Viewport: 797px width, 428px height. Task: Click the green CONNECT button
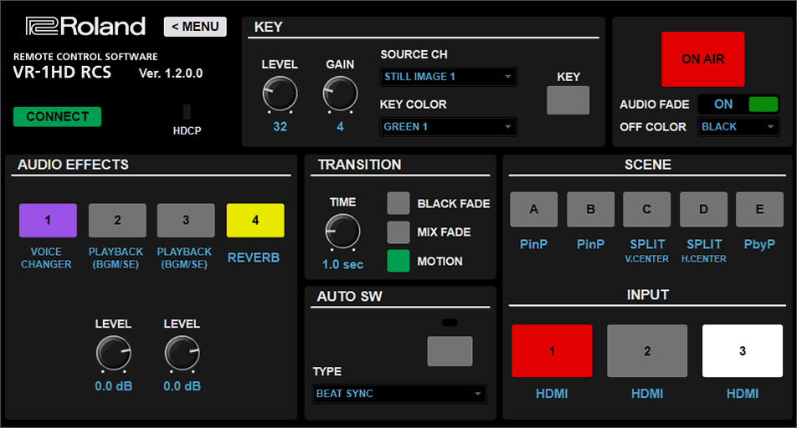tap(57, 117)
